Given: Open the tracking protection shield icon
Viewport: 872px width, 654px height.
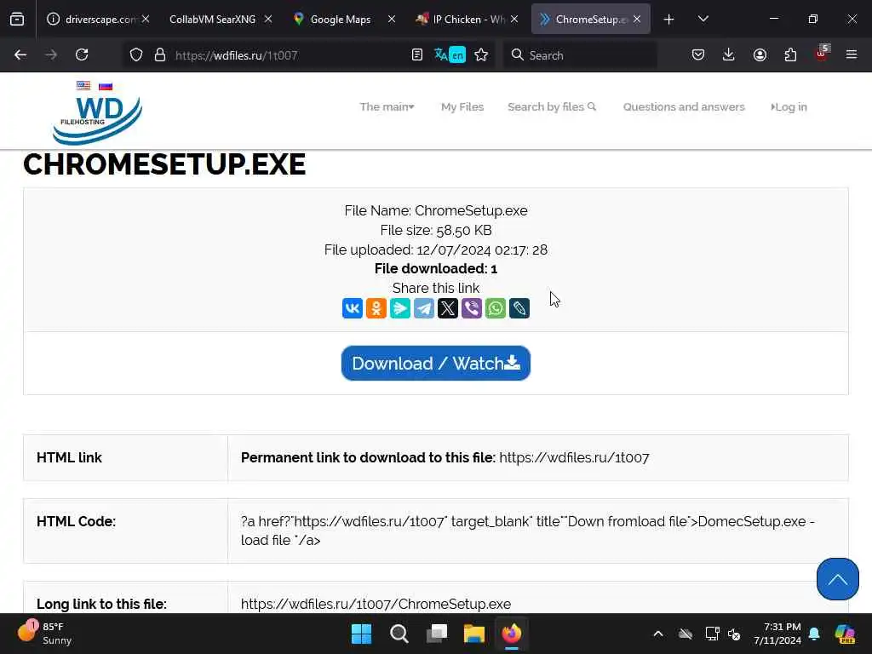Looking at the screenshot, I should click(136, 55).
